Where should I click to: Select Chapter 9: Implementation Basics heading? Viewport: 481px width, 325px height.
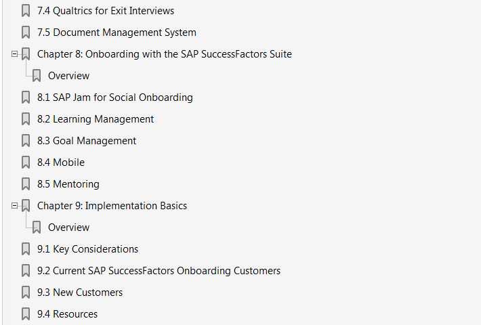[x=112, y=206]
